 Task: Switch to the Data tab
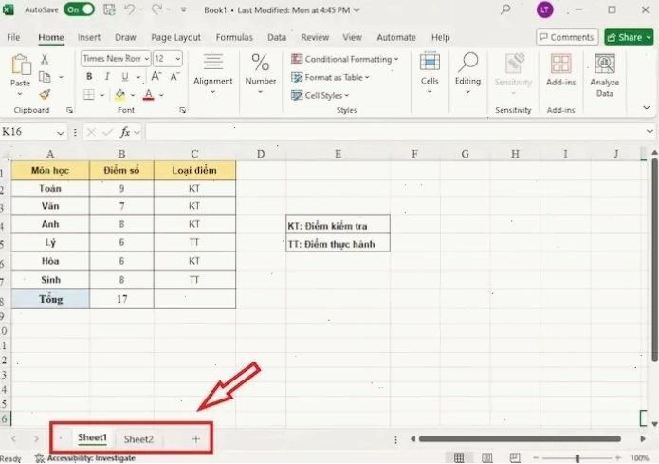277,37
